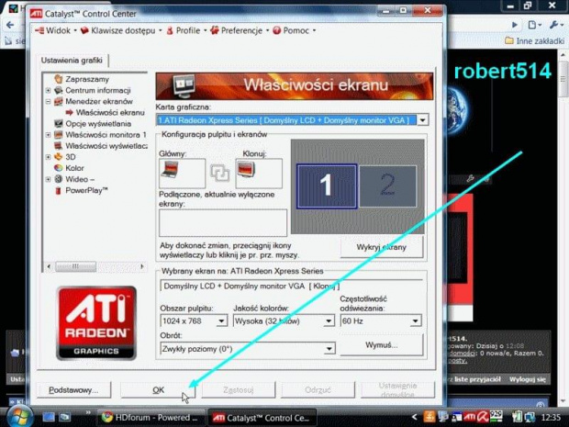Open the Częstotliwość odświeżania dropdown
Screen dimensions: 569x427
click(x=416, y=321)
